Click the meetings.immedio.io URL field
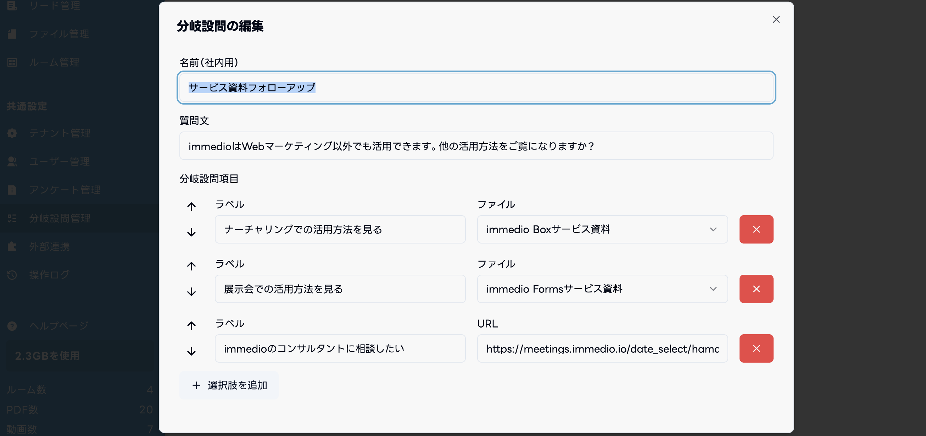Screen dimensions: 926x436 pos(602,349)
